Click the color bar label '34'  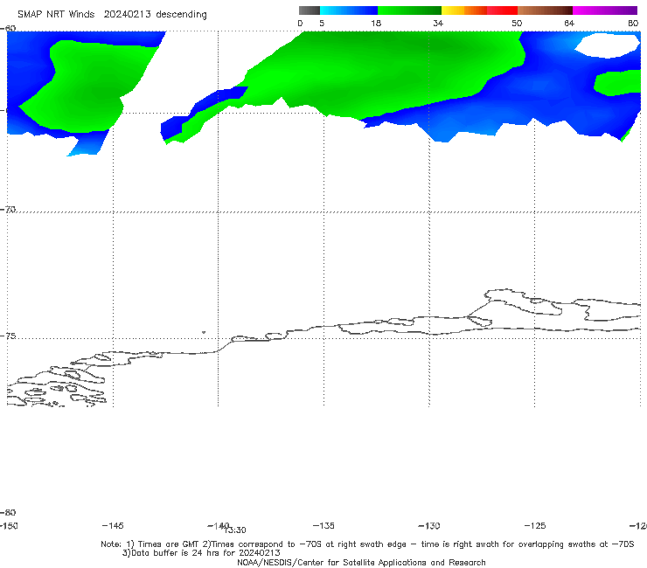[x=438, y=23]
